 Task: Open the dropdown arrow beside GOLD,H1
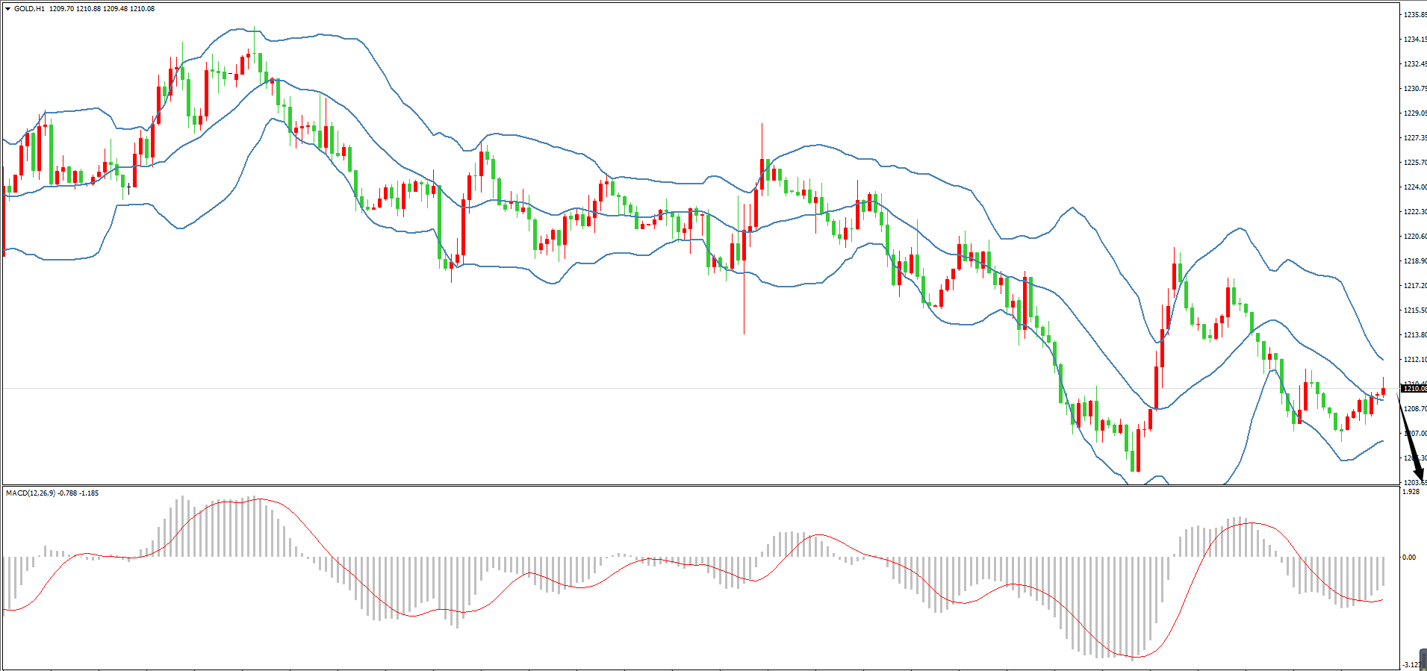(8, 9)
